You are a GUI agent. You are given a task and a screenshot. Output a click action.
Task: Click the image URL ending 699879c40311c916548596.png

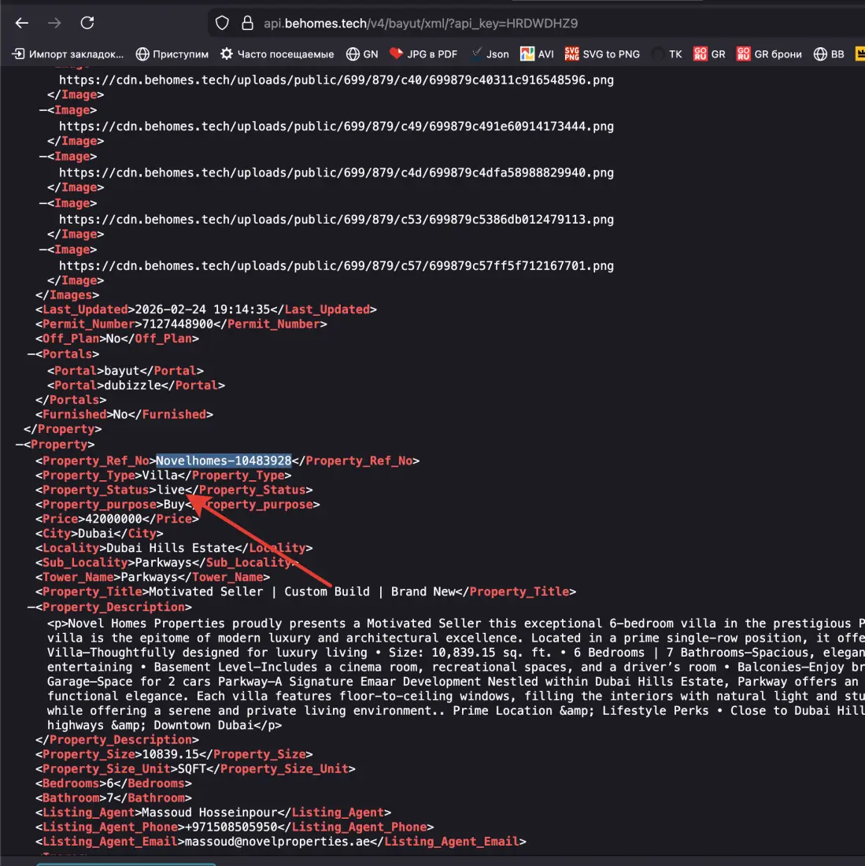(336, 80)
